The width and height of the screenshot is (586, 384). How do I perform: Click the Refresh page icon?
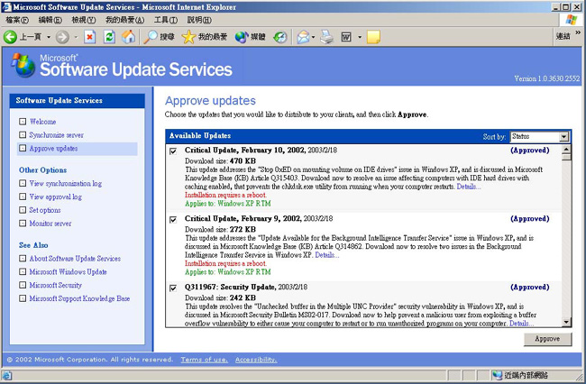pyautogui.click(x=109, y=37)
